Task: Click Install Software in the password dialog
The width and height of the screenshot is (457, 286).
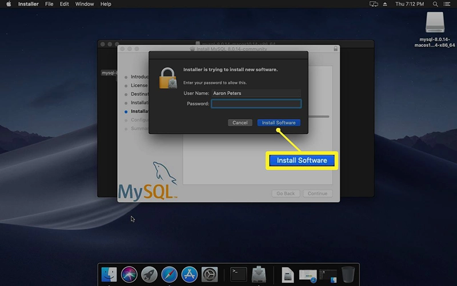Action: point(279,122)
